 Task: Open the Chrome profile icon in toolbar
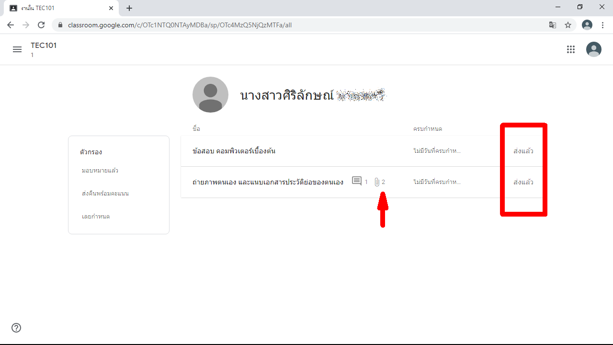(x=587, y=25)
